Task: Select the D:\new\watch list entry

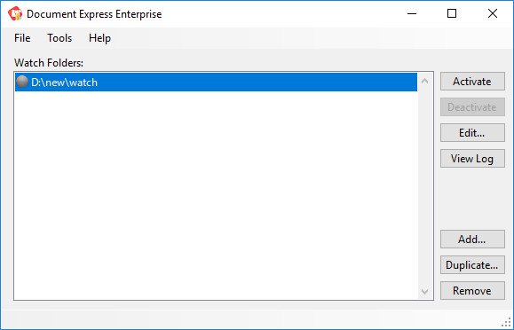Action: [x=216, y=82]
